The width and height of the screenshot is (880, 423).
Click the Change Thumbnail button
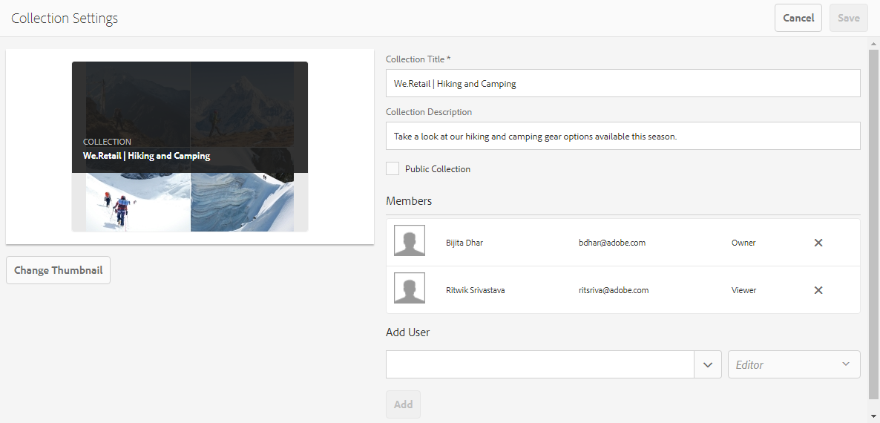59,270
